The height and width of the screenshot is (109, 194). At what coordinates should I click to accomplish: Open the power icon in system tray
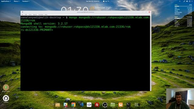189,1
